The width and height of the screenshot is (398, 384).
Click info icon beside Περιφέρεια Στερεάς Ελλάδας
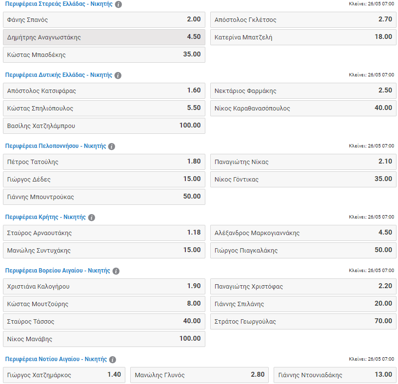pos(119,4)
